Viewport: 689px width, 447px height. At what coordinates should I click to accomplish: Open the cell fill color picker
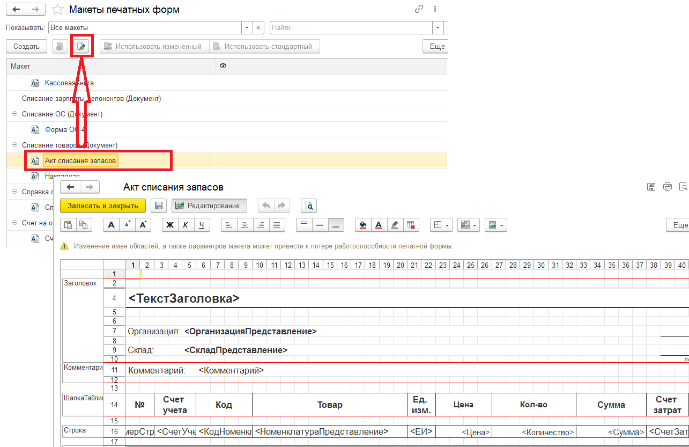363,225
